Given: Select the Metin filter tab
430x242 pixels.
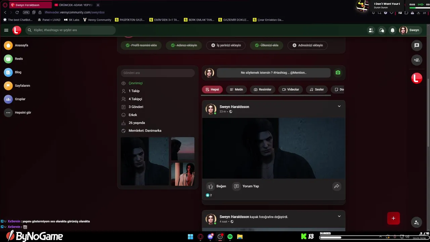Looking at the screenshot, I should click(x=236, y=89).
